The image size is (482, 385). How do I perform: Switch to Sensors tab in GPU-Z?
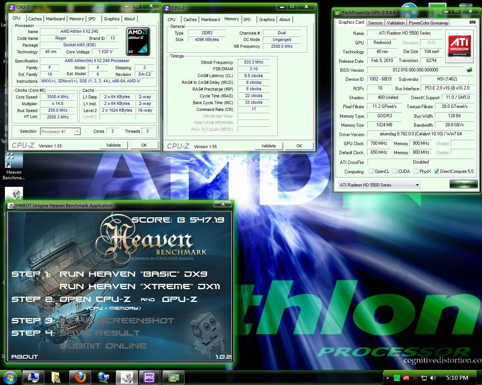(375, 23)
